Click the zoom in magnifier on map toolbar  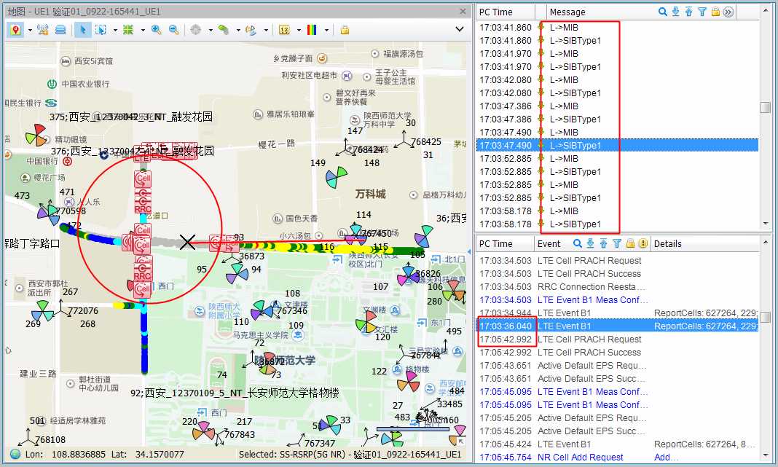click(x=156, y=30)
